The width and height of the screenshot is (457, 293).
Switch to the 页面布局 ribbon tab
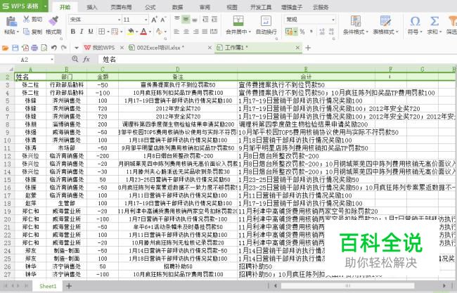click(121, 7)
